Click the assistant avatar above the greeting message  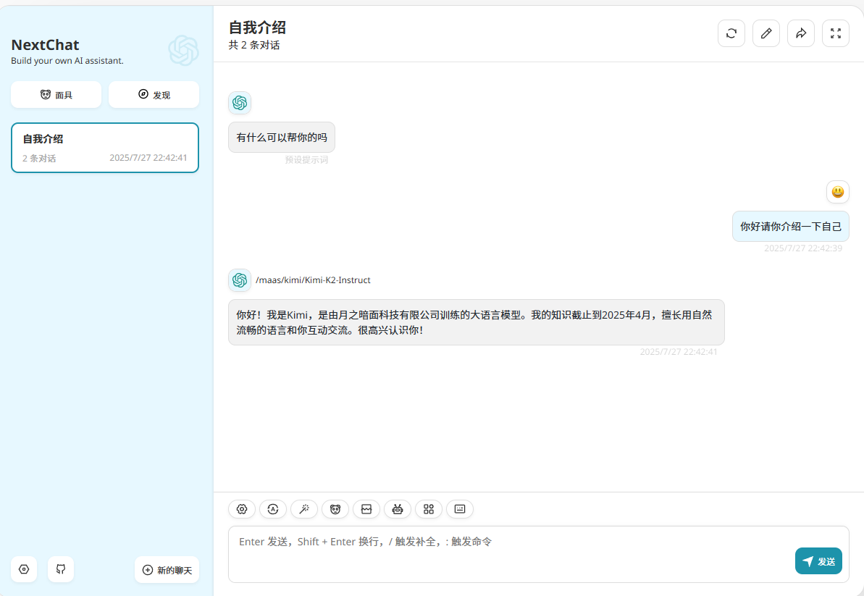tap(240, 103)
